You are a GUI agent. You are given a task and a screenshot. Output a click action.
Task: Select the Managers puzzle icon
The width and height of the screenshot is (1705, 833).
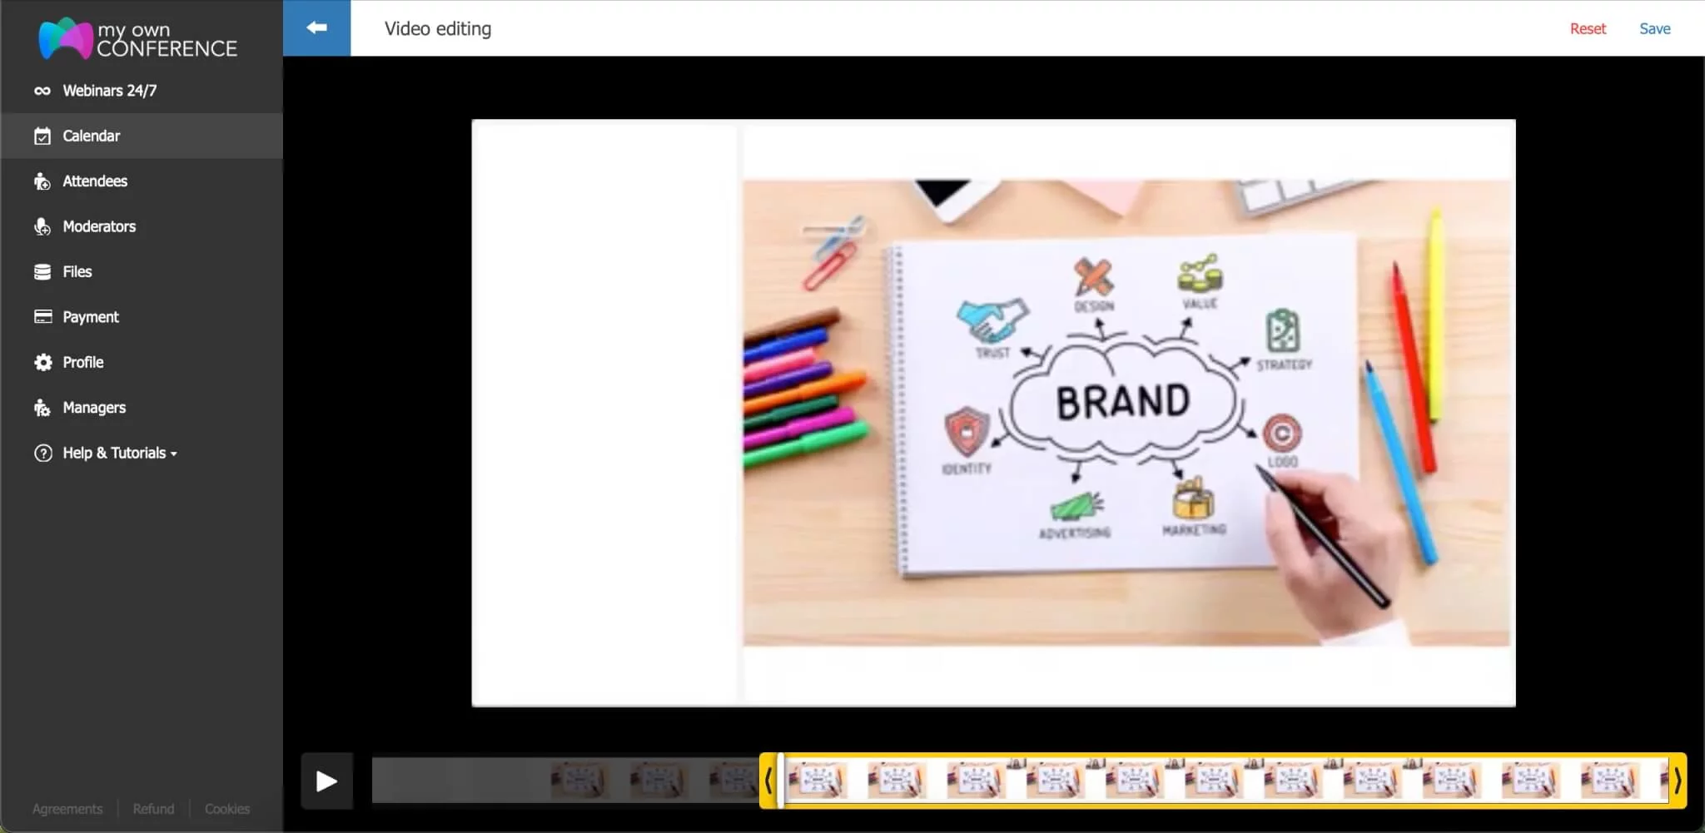(42, 407)
